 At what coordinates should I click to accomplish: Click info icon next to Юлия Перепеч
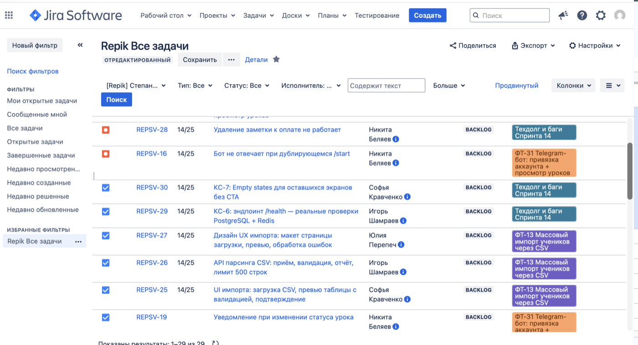click(401, 245)
